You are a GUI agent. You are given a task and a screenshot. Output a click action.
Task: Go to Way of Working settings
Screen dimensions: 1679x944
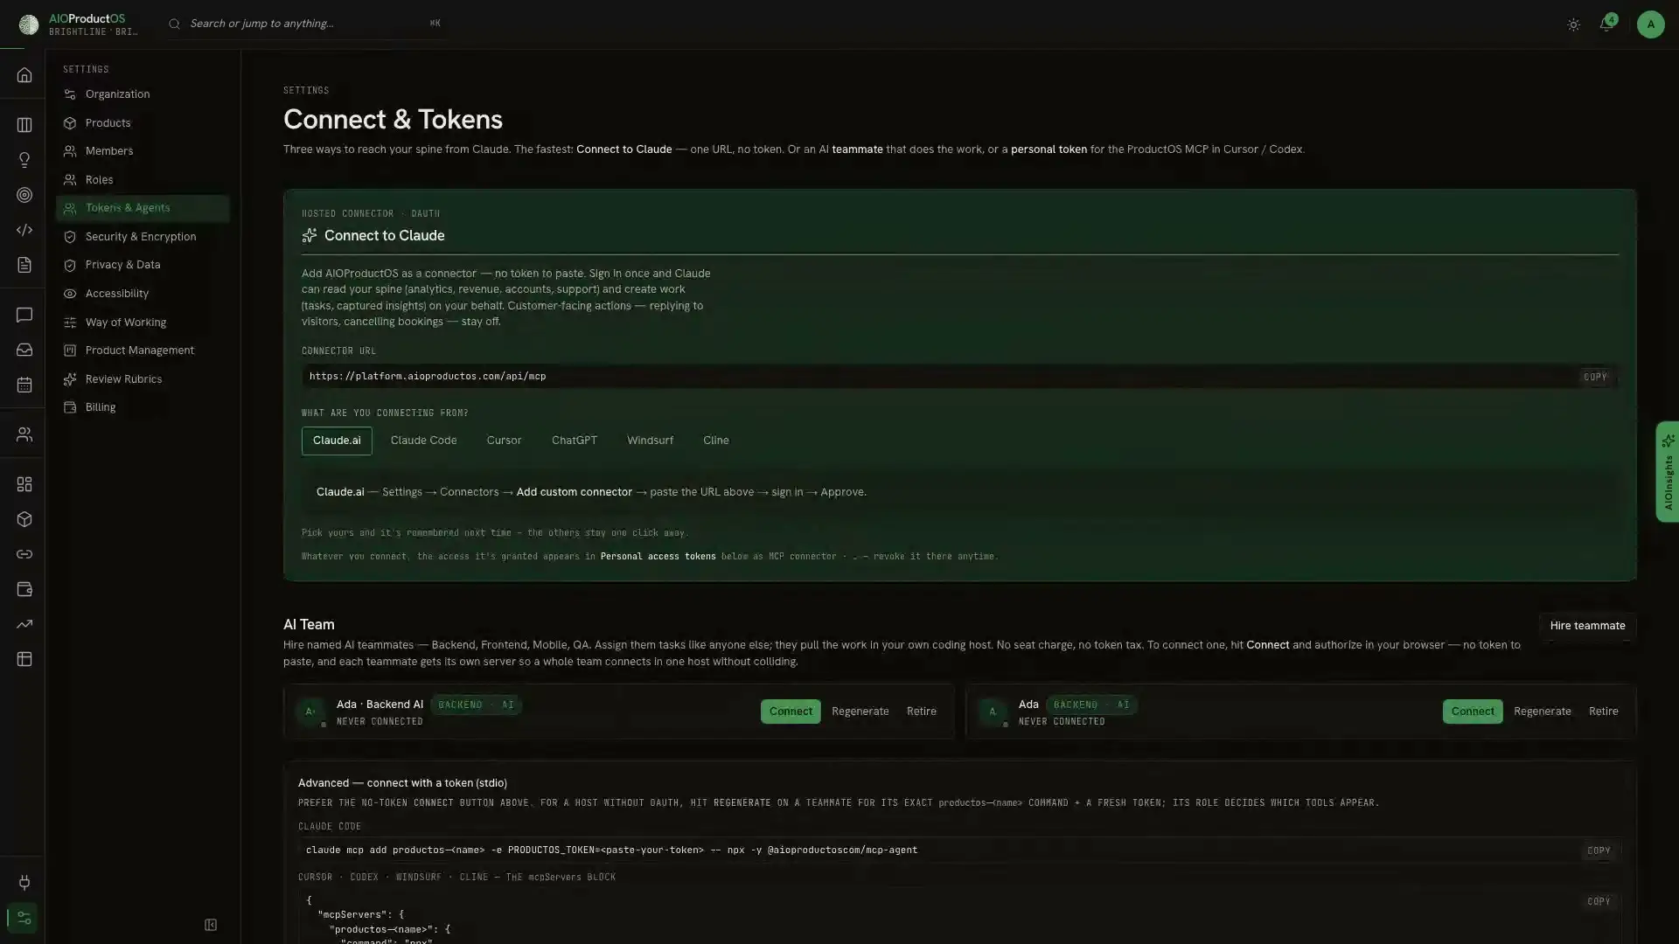143,323
